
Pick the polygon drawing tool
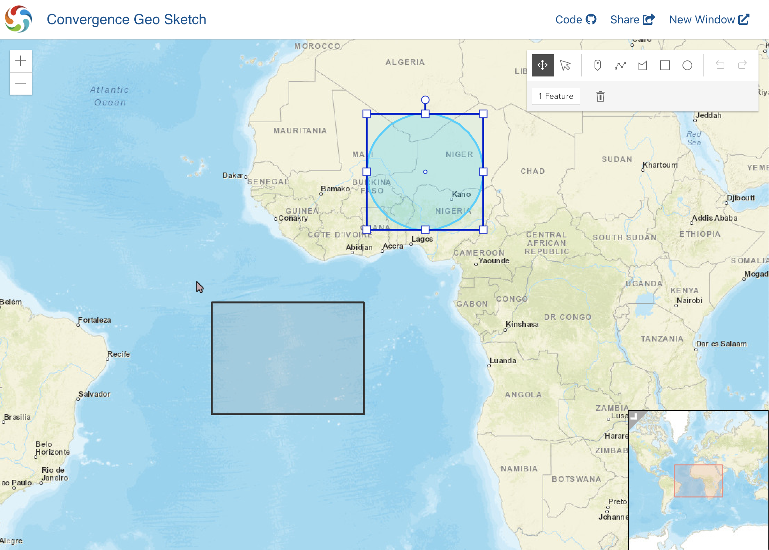[x=642, y=65]
